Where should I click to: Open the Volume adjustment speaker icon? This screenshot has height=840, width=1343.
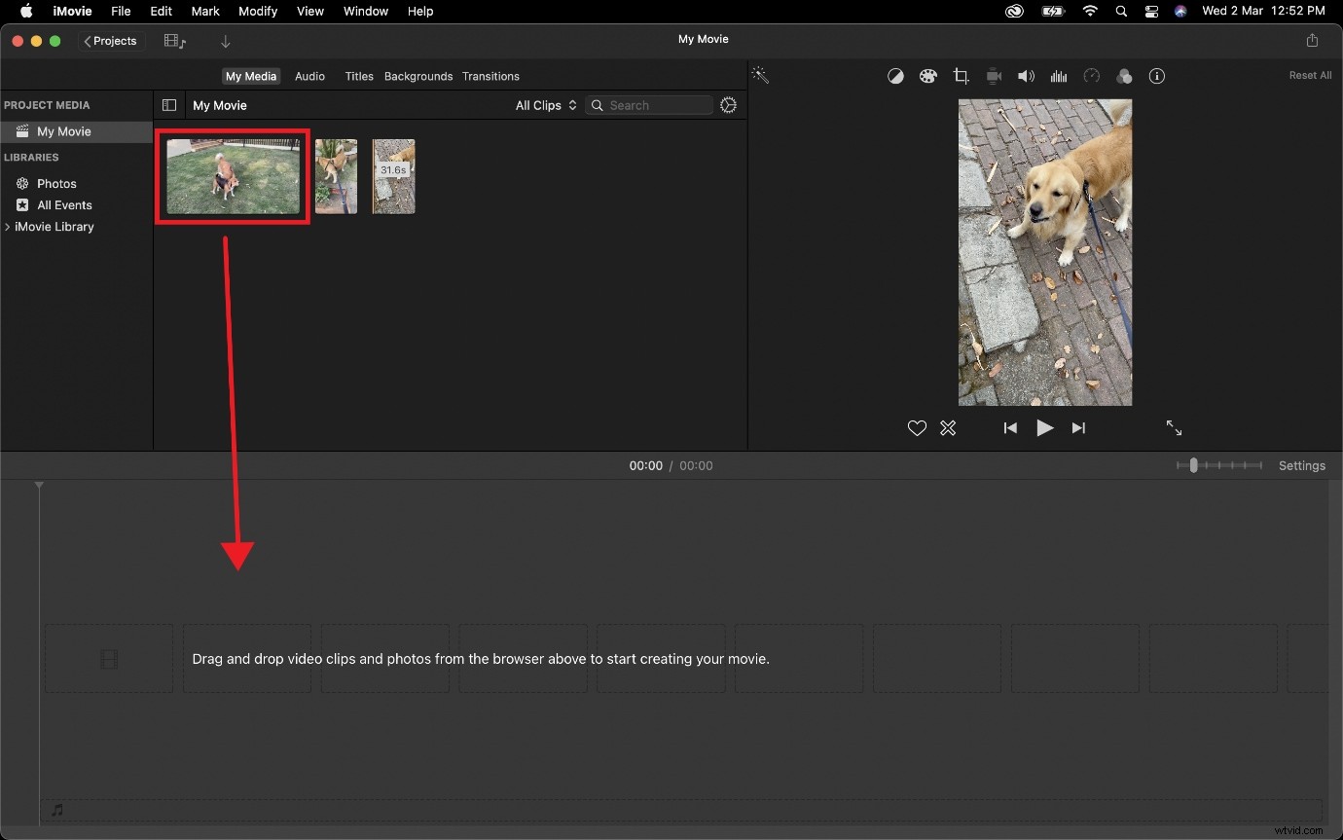[x=1026, y=76]
